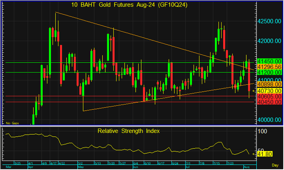
Task: Click the green 41200.00 level label
Action: 268,72
